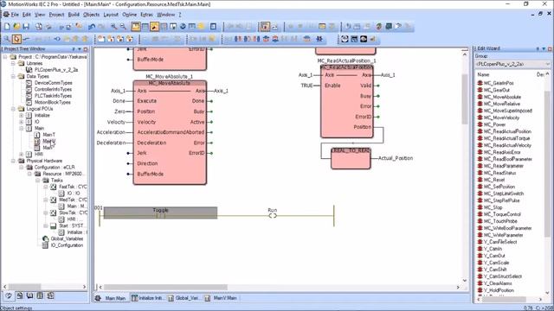The width and height of the screenshot is (554, 311).
Task: Click the New Project toolbar icon
Action: (7, 27)
